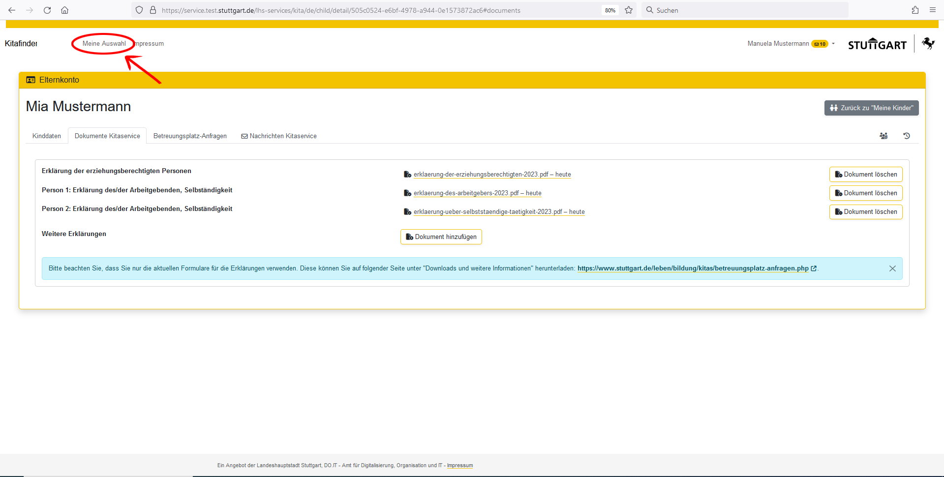
Task: Open the Firefox hamburger menu
Action: point(932,10)
